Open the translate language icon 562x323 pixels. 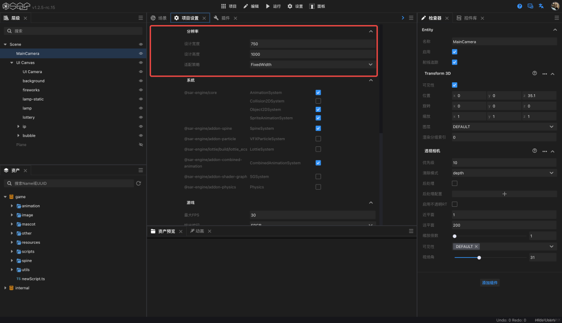pyautogui.click(x=541, y=6)
